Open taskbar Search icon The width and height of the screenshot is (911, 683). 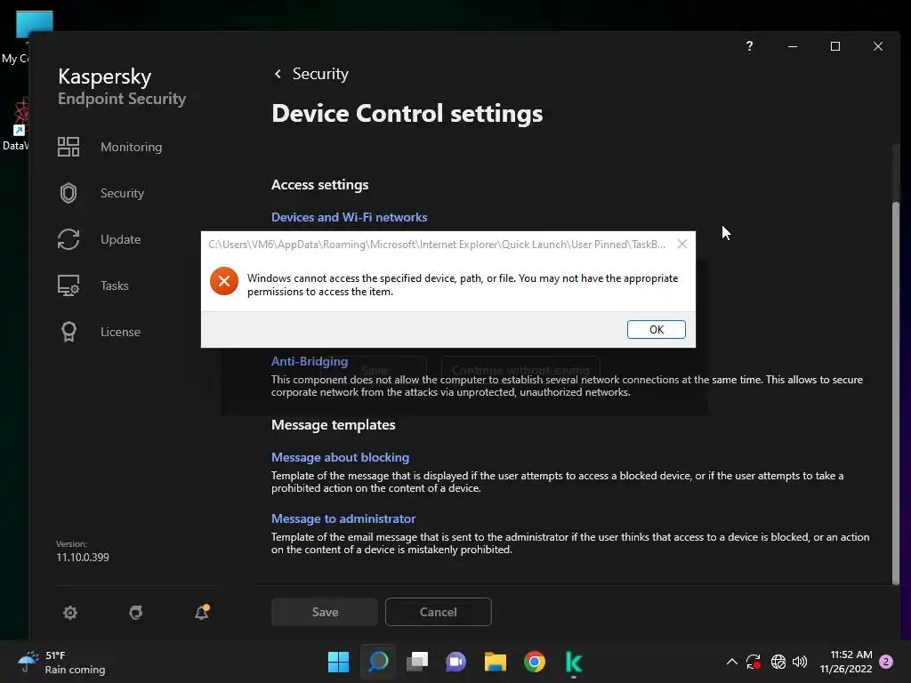[377, 662]
